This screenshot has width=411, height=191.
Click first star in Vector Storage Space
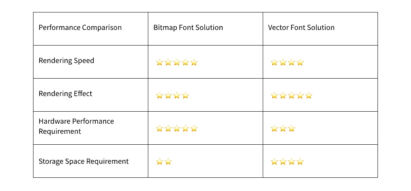click(x=274, y=161)
